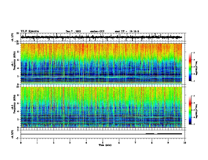Screen dimensions: 208x160
Task: Click the "8" kHz tick on ch.1 spectrogram
Action: pos(18,52)
